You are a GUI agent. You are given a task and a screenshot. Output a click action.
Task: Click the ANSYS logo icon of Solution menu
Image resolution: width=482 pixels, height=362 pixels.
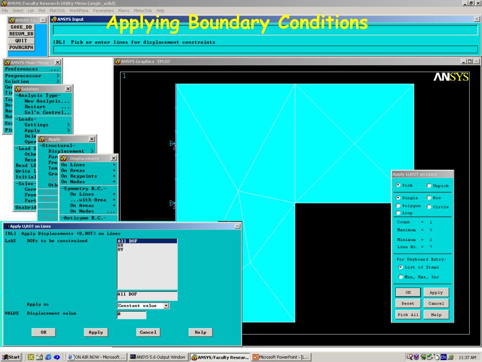pyautogui.click(x=18, y=89)
